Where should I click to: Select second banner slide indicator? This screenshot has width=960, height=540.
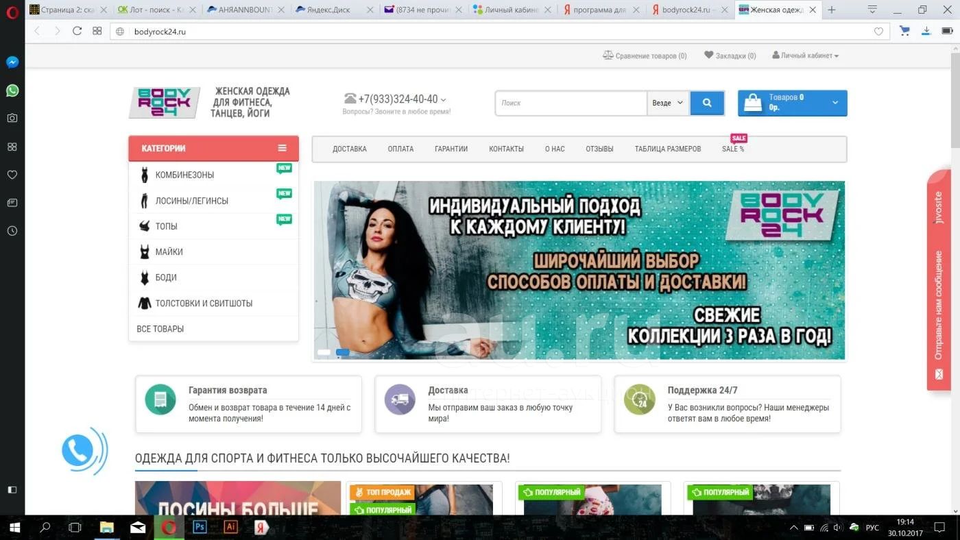342,352
